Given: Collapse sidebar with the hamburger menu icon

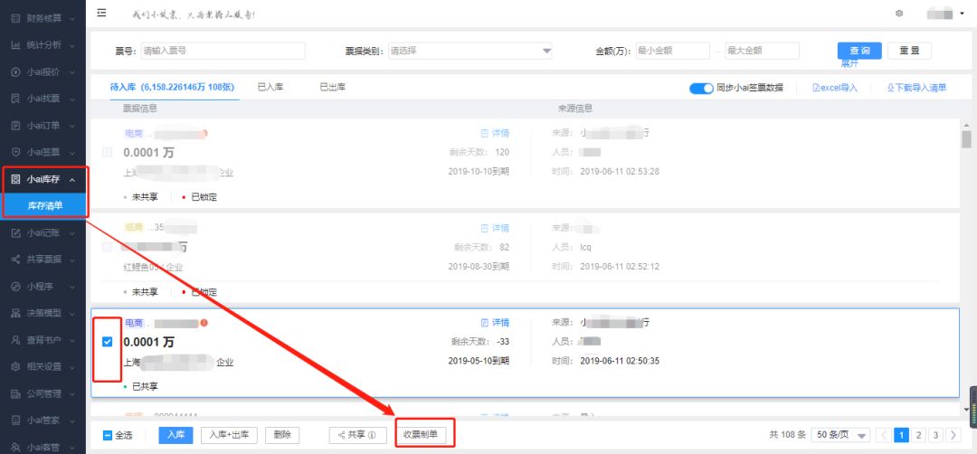Looking at the screenshot, I should 101,14.
